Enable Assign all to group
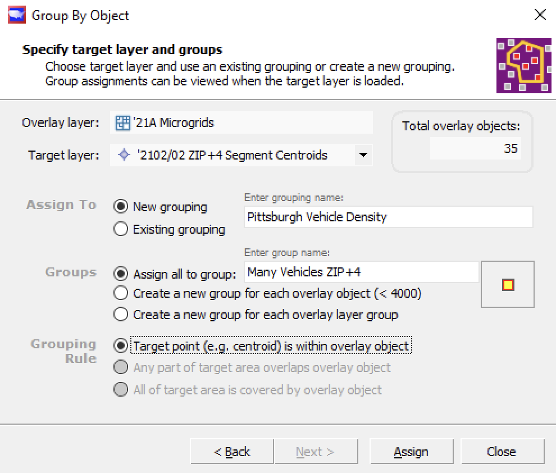 [x=120, y=272]
